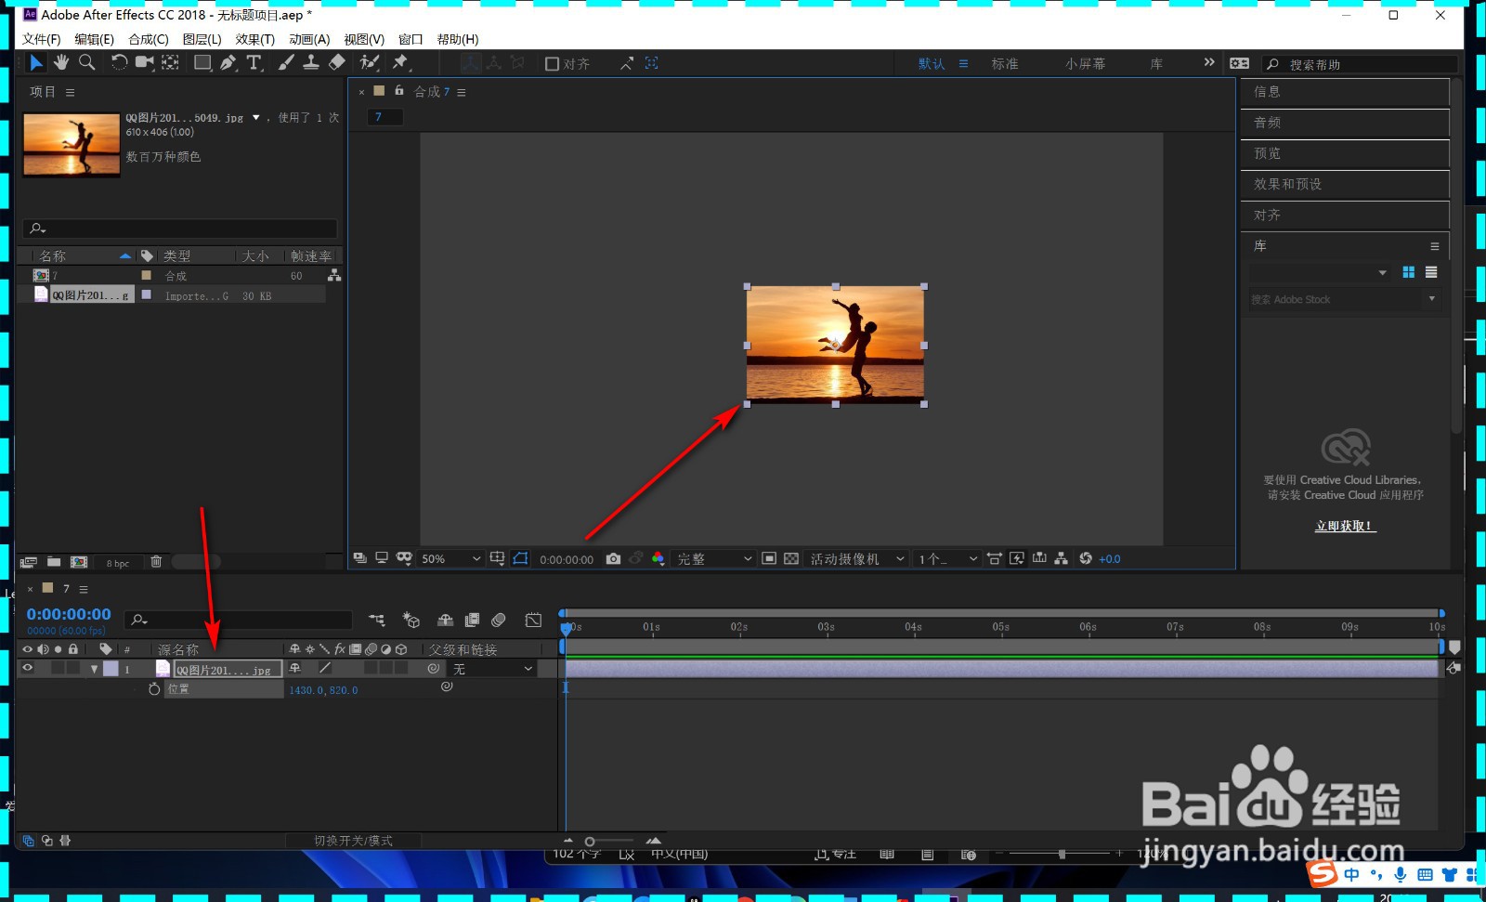The width and height of the screenshot is (1486, 902).
Task: Select the Horizontal Type tool
Action: click(x=254, y=62)
